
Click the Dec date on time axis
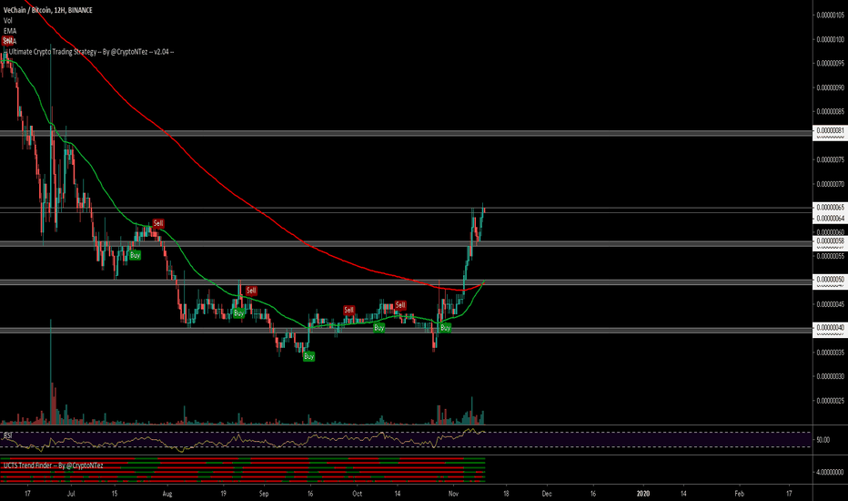pyautogui.click(x=547, y=494)
